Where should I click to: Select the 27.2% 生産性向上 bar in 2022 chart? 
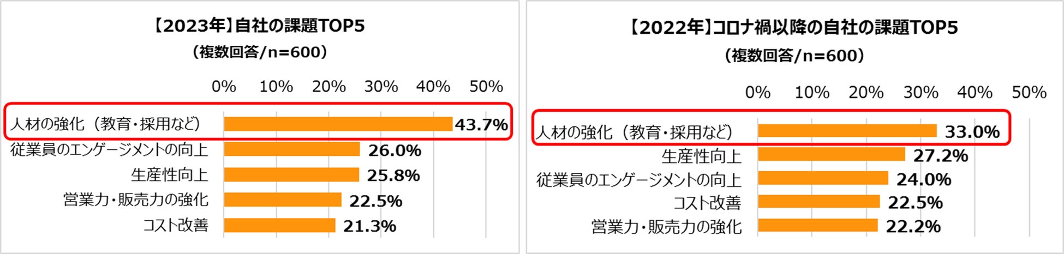[x=831, y=155]
